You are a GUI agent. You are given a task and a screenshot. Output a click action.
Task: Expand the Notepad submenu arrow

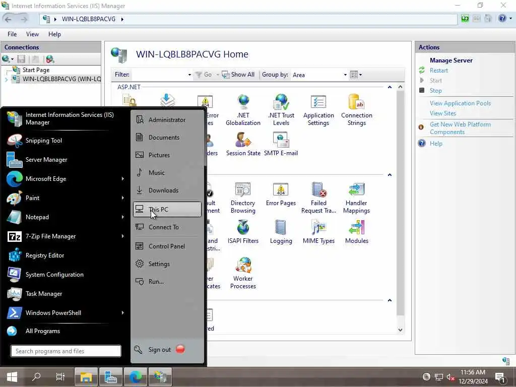pyautogui.click(x=123, y=217)
